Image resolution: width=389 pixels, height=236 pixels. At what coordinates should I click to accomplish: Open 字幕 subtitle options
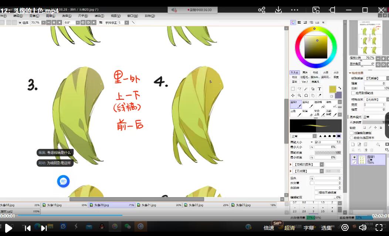tap(309, 228)
